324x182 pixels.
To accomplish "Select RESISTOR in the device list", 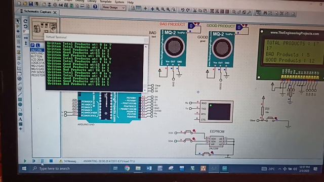I will (38, 75).
